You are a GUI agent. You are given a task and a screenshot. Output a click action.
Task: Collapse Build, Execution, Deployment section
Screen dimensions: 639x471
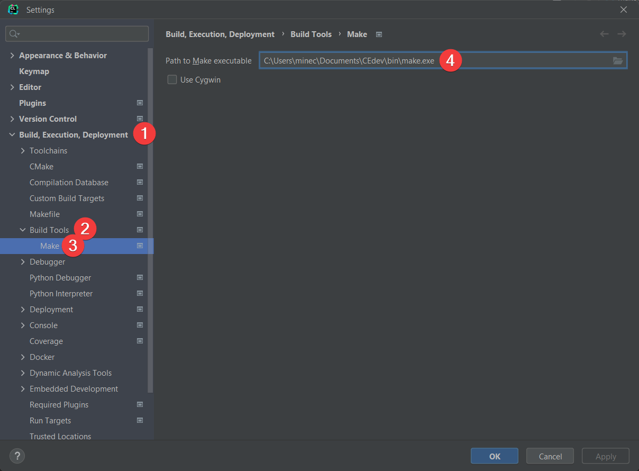click(x=12, y=135)
